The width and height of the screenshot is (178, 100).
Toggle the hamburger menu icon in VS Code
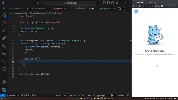4,9
